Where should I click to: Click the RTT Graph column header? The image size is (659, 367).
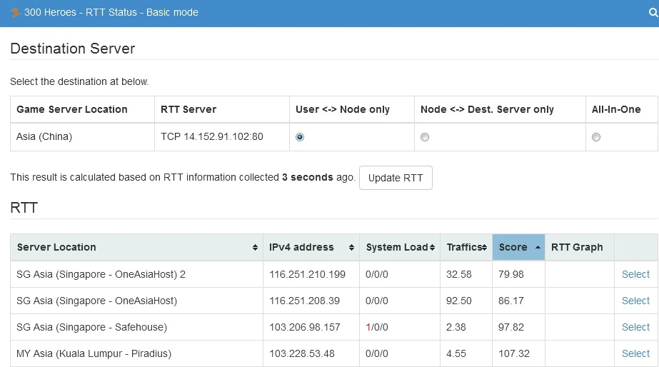point(577,247)
